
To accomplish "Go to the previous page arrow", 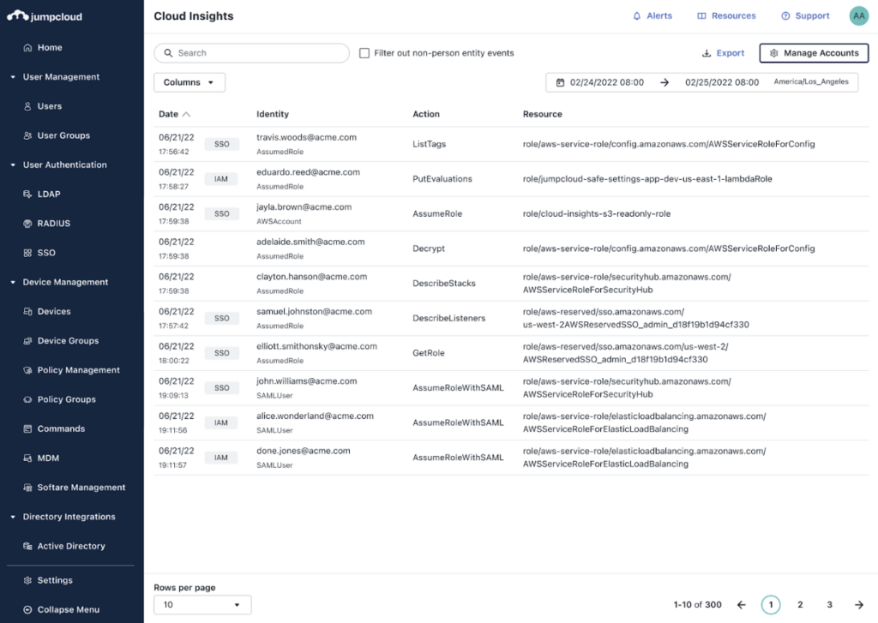I will [742, 605].
